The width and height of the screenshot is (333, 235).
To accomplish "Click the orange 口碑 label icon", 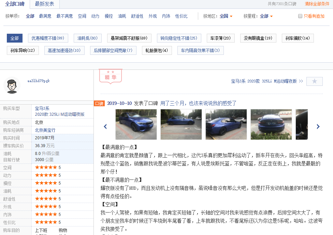I will [x=99, y=104].
